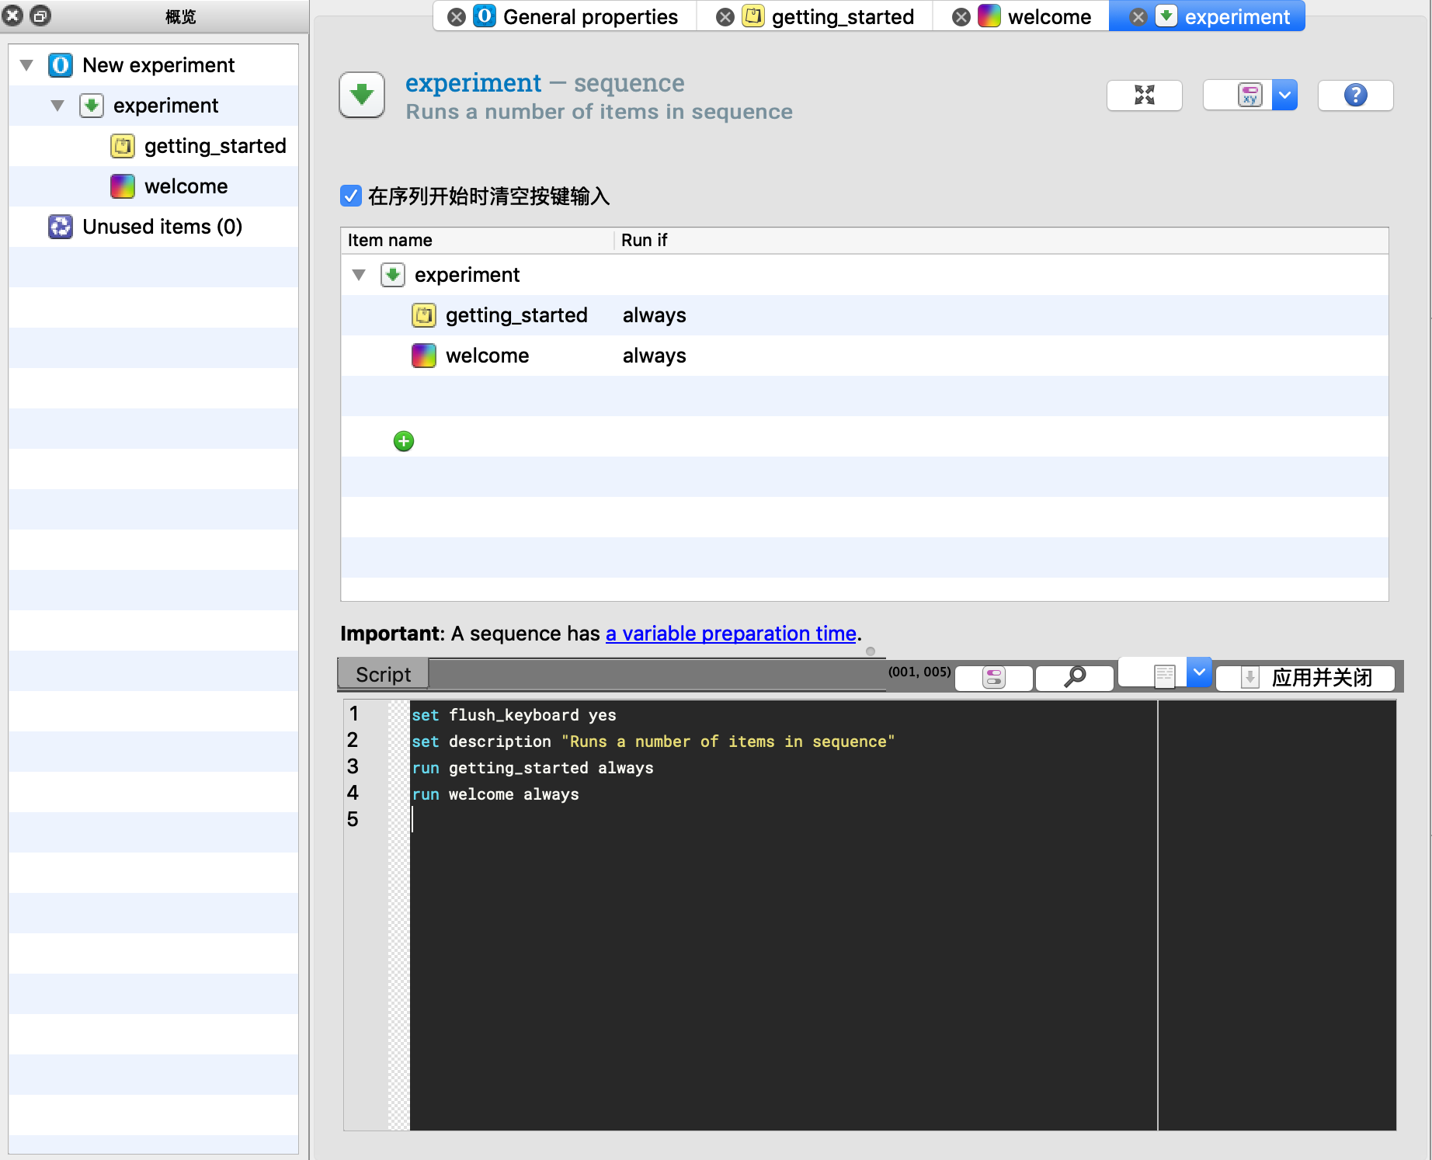Viewport: 1432px width, 1160px height.
Task: Click the a variable preparation time link
Action: point(731,634)
